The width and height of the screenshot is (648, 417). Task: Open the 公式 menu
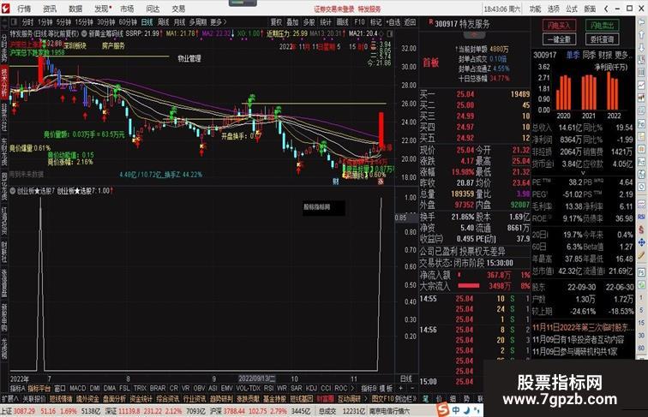(x=572, y=9)
